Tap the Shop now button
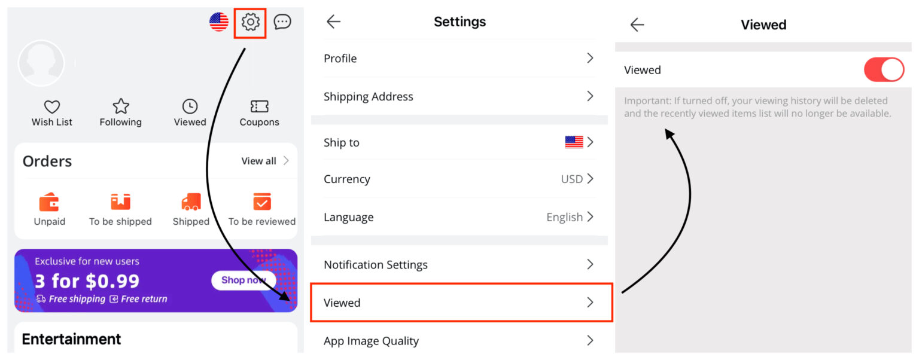 tap(243, 280)
